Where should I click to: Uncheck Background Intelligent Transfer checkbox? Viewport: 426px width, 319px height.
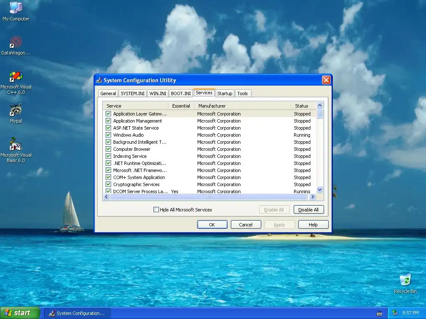point(109,142)
